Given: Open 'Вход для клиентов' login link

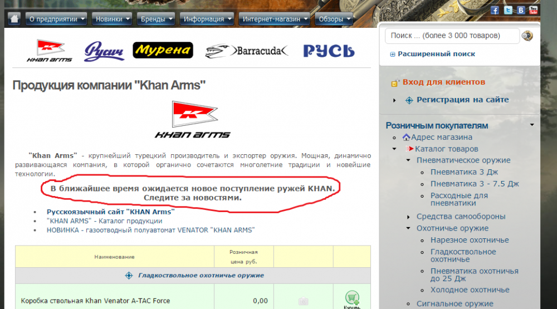Looking at the screenshot, I should point(443,82).
